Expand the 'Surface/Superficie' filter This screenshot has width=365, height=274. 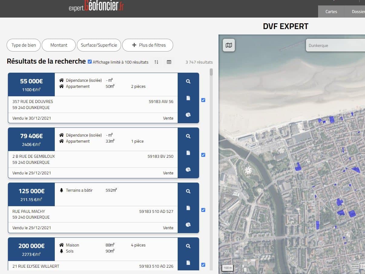tap(99, 45)
